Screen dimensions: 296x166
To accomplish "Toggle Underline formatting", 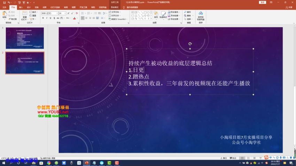I will click(50, 18).
